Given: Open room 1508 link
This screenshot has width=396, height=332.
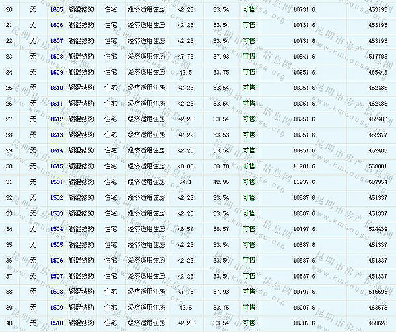Looking at the screenshot, I should 57,292.
